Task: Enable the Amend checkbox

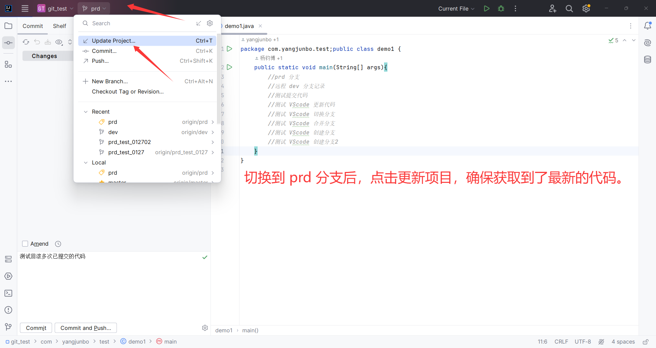Action: (25, 244)
